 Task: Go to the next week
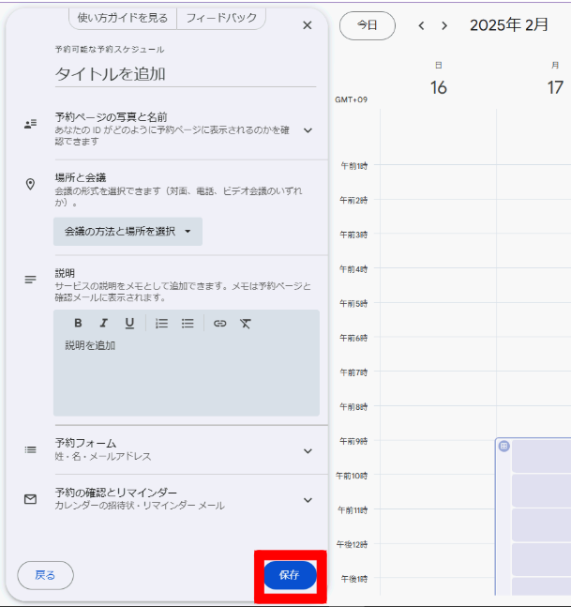click(444, 25)
